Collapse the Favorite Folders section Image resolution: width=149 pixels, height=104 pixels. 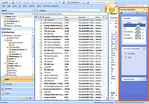(x=33, y=14)
